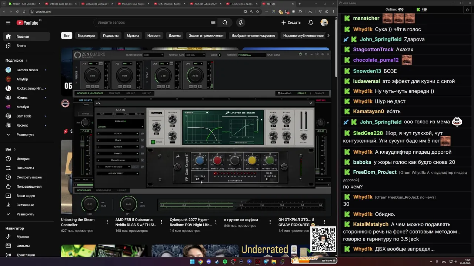Remove PowerEx effect with its X

[x=99, y=153]
